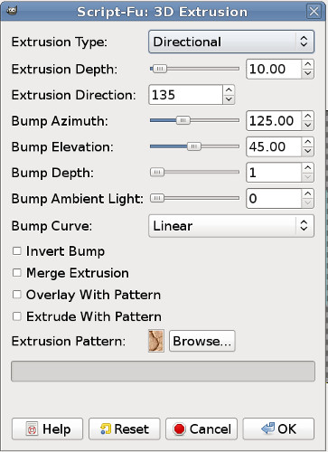Reset all script settings
This screenshot has width=328, height=452.
[x=125, y=428]
